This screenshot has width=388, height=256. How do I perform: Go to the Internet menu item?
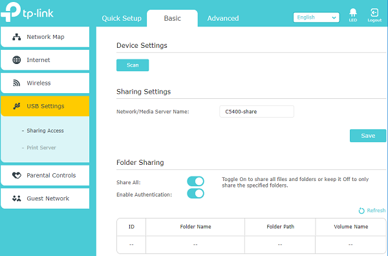pyautogui.click(x=45, y=60)
